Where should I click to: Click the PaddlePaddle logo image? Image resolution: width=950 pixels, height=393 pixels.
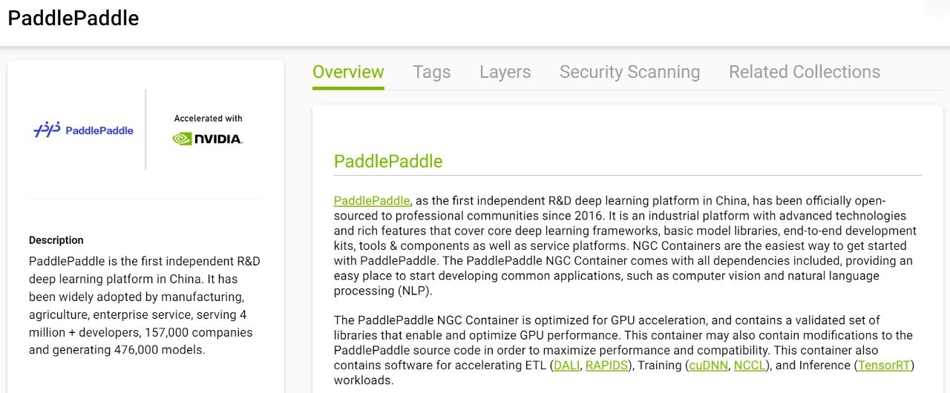[83, 130]
